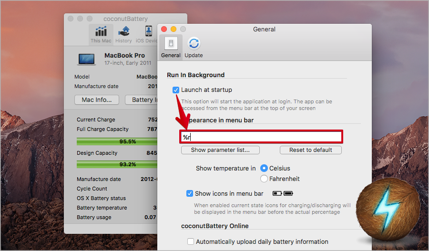Open the This Mac tab in coconutBattery
The image size is (429, 251).
101,35
